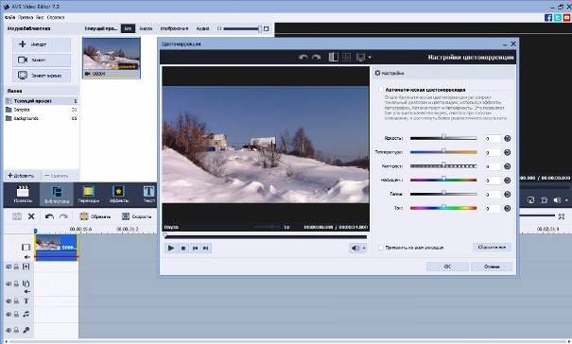Reset the Яркость value with its round button
This screenshot has width=572, height=344.
(x=507, y=138)
